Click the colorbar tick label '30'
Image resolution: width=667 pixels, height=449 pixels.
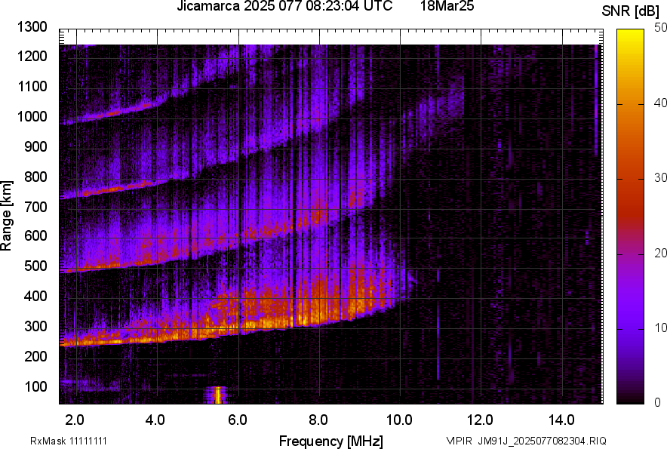point(660,178)
